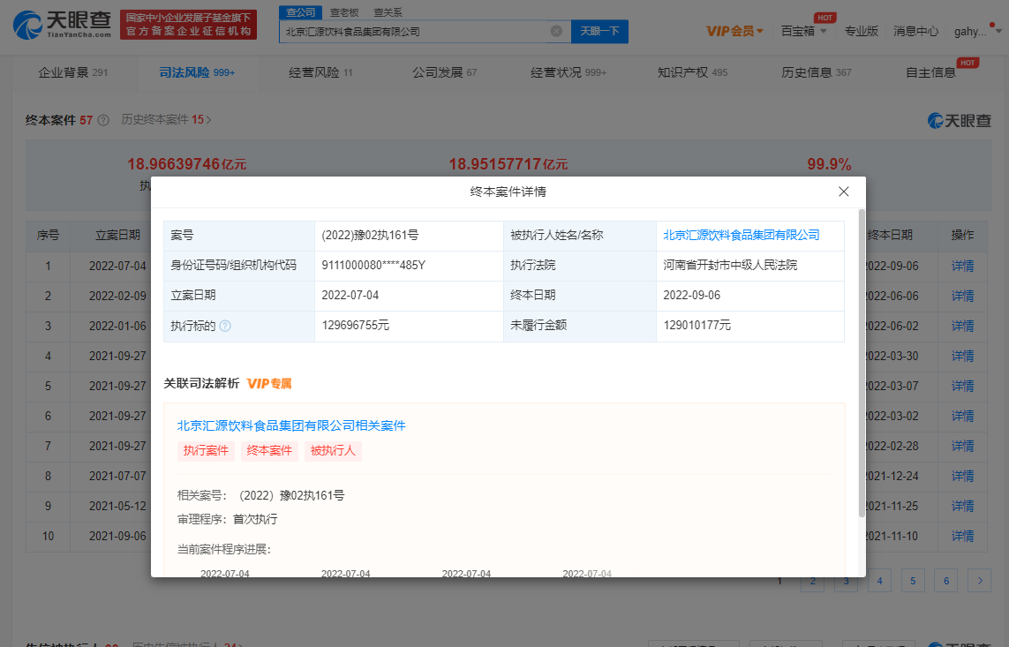The image size is (1009, 647).
Task: Click the 执行案件 tag
Action: (x=206, y=451)
